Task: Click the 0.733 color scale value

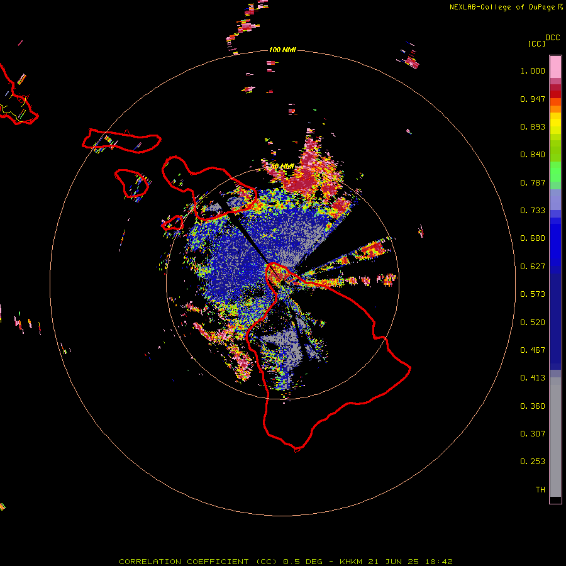Action: pyautogui.click(x=533, y=211)
